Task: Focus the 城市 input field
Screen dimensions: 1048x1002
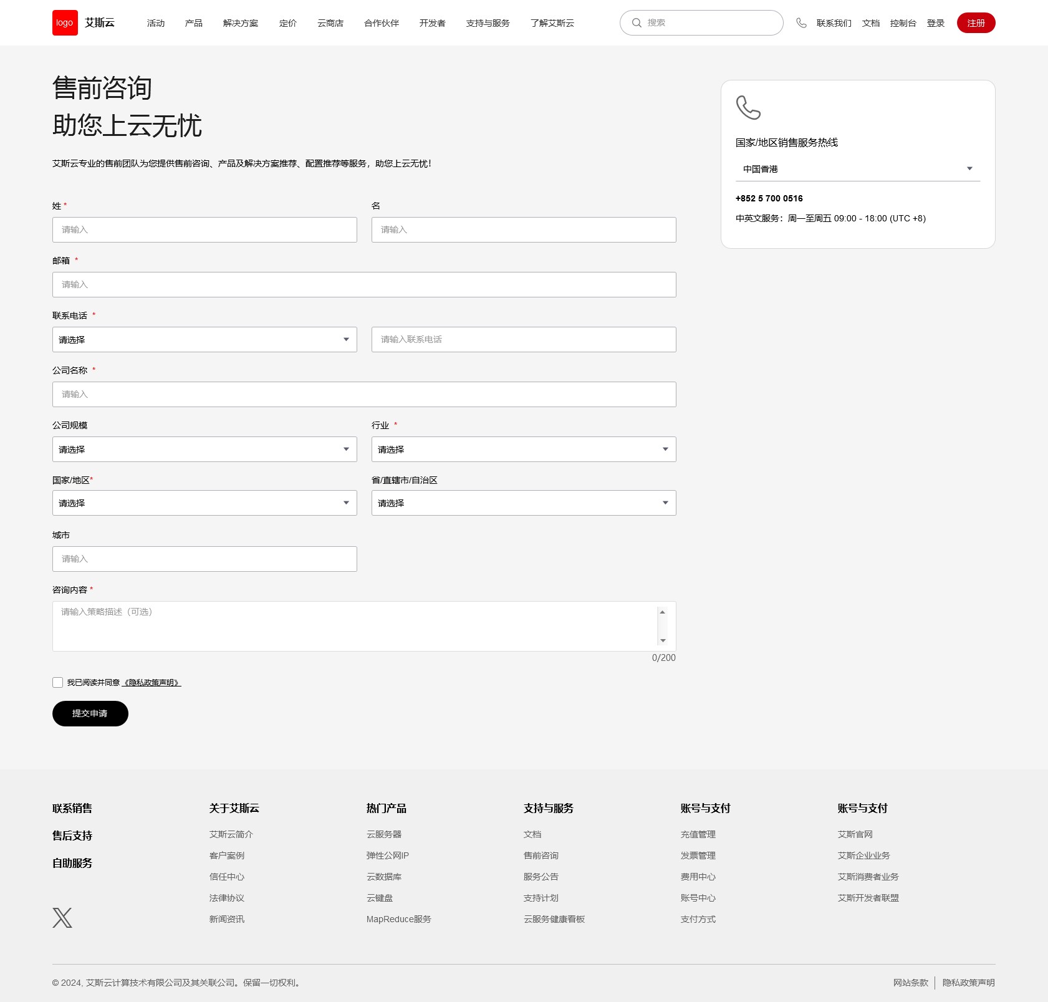Action: point(204,559)
